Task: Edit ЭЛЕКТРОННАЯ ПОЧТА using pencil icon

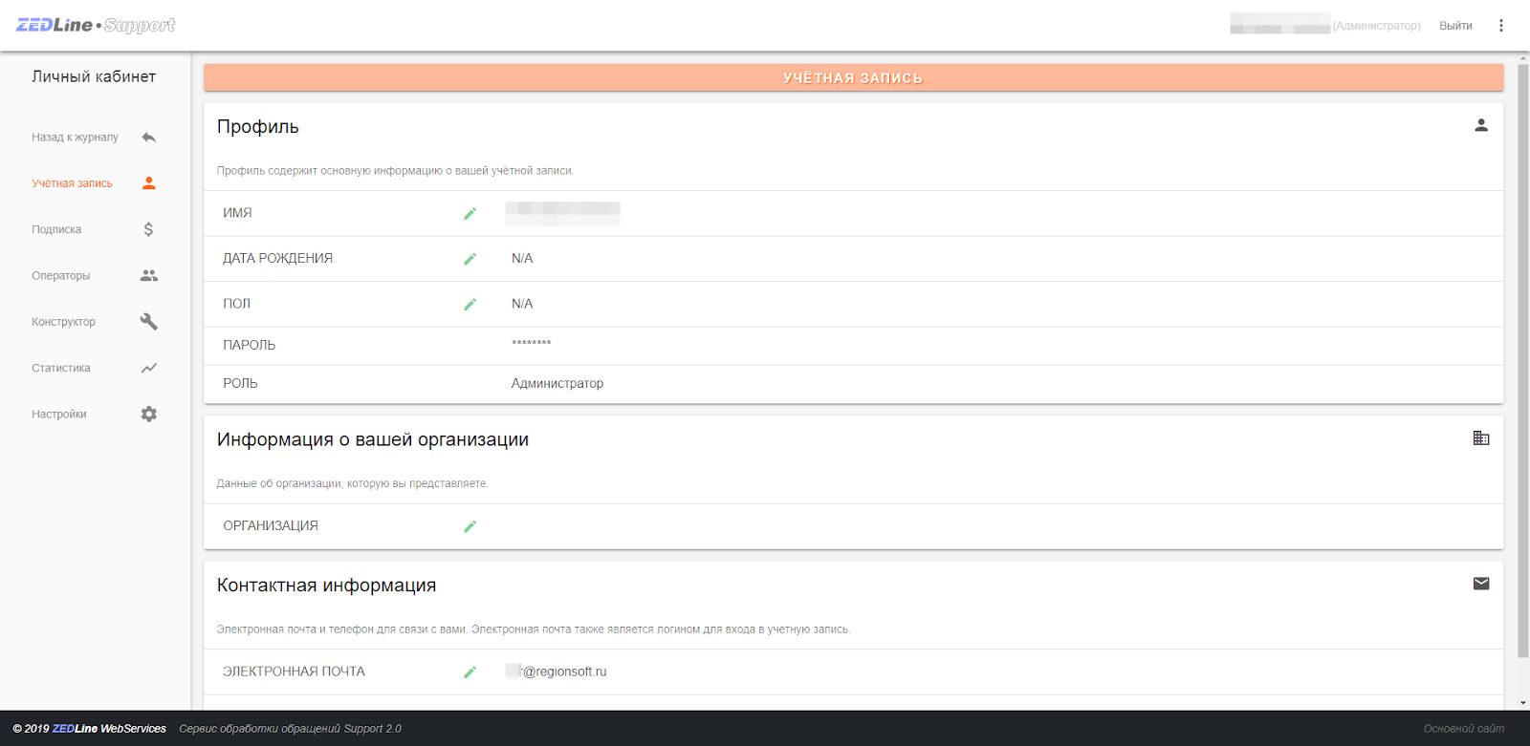Action: click(x=470, y=672)
